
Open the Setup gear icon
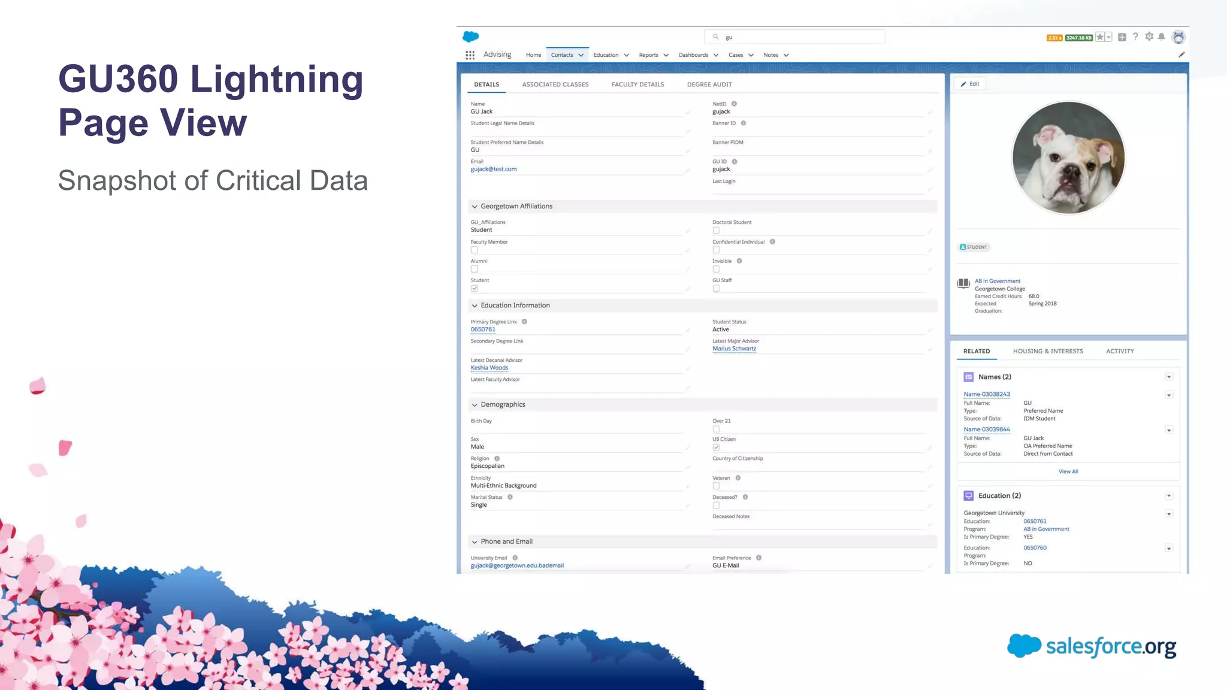point(1149,37)
